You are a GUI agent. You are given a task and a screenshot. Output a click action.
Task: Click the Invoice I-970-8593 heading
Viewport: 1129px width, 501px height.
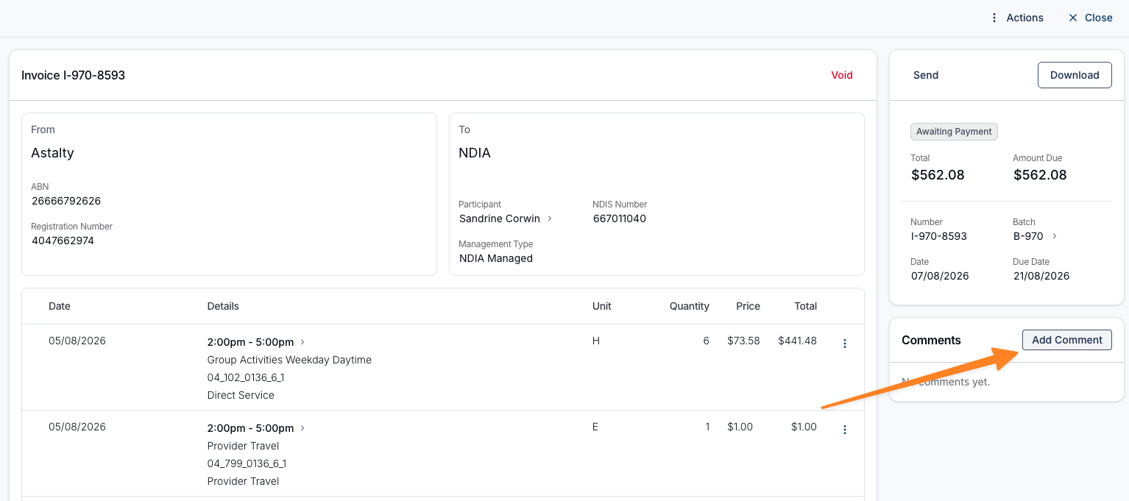(x=73, y=75)
